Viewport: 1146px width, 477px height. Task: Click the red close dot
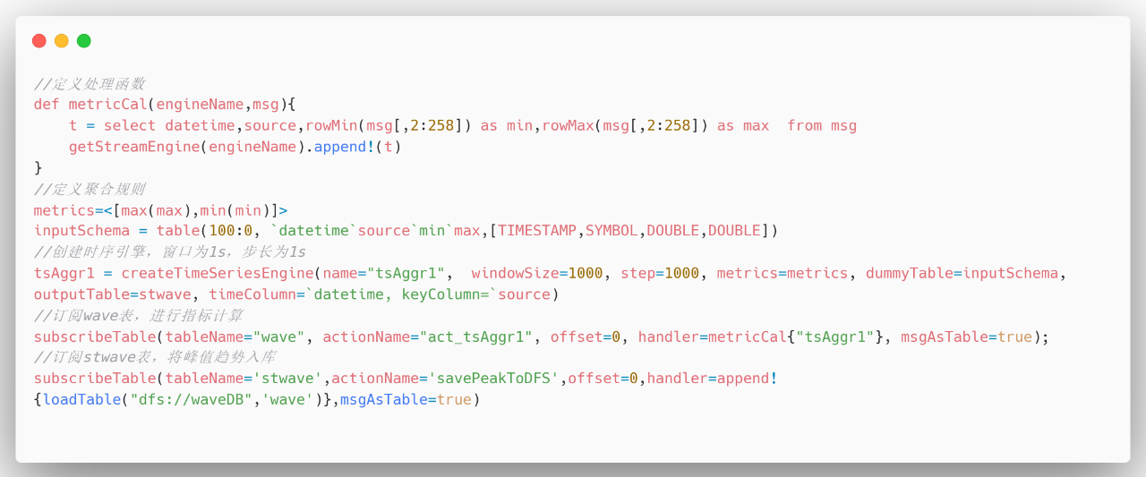[x=39, y=40]
